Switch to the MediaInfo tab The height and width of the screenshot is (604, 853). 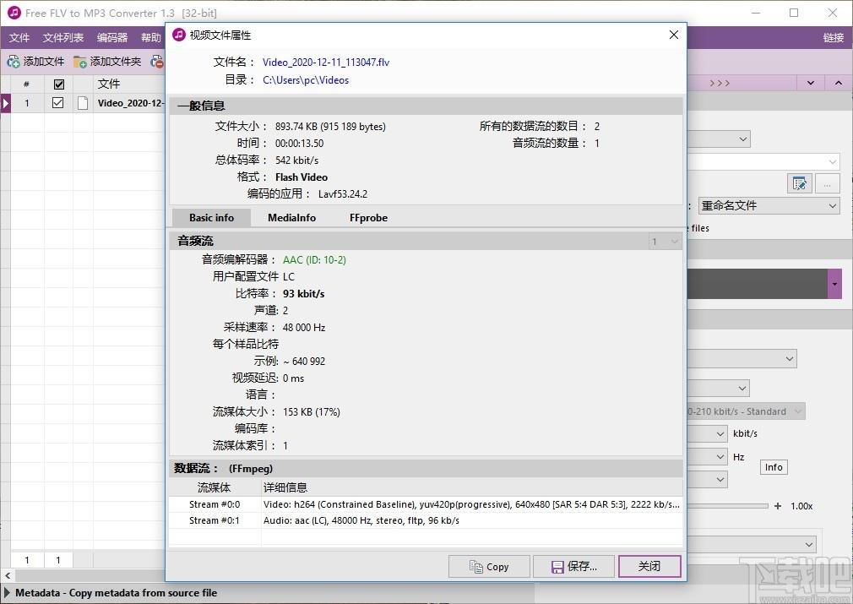(x=291, y=218)
